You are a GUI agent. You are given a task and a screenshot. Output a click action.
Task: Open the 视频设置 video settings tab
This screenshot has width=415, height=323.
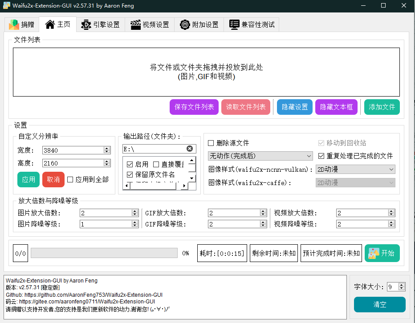(150, 24)
